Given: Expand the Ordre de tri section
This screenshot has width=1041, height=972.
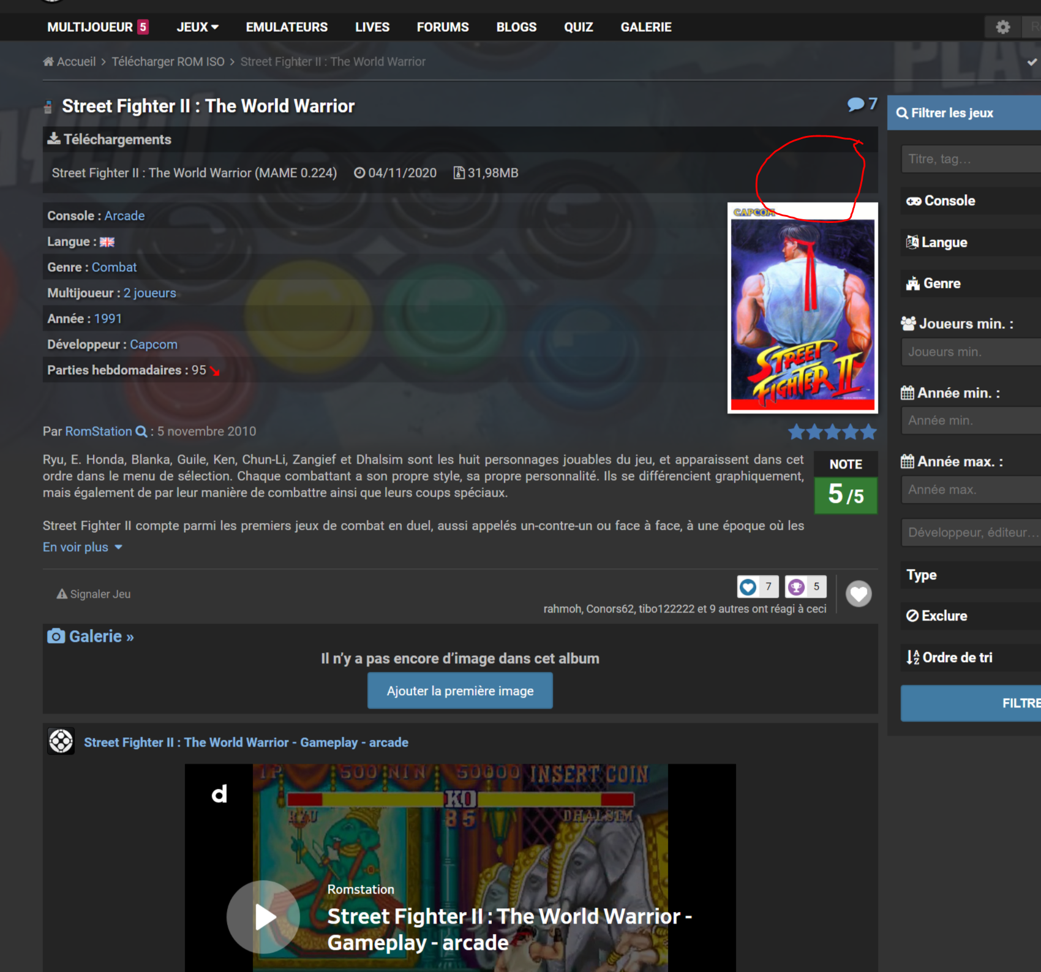Looking at the screenshot, I should [971, 658].
